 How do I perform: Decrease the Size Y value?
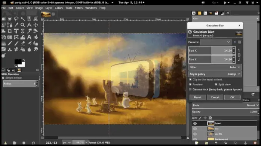234,61
